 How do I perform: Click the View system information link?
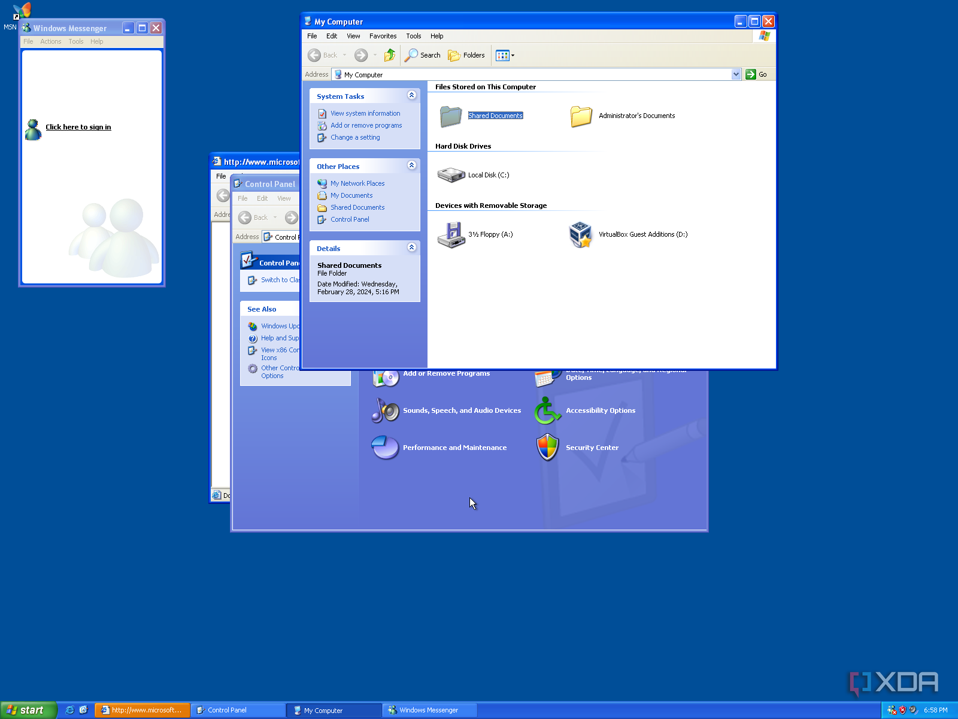click(x=365, y=113)
